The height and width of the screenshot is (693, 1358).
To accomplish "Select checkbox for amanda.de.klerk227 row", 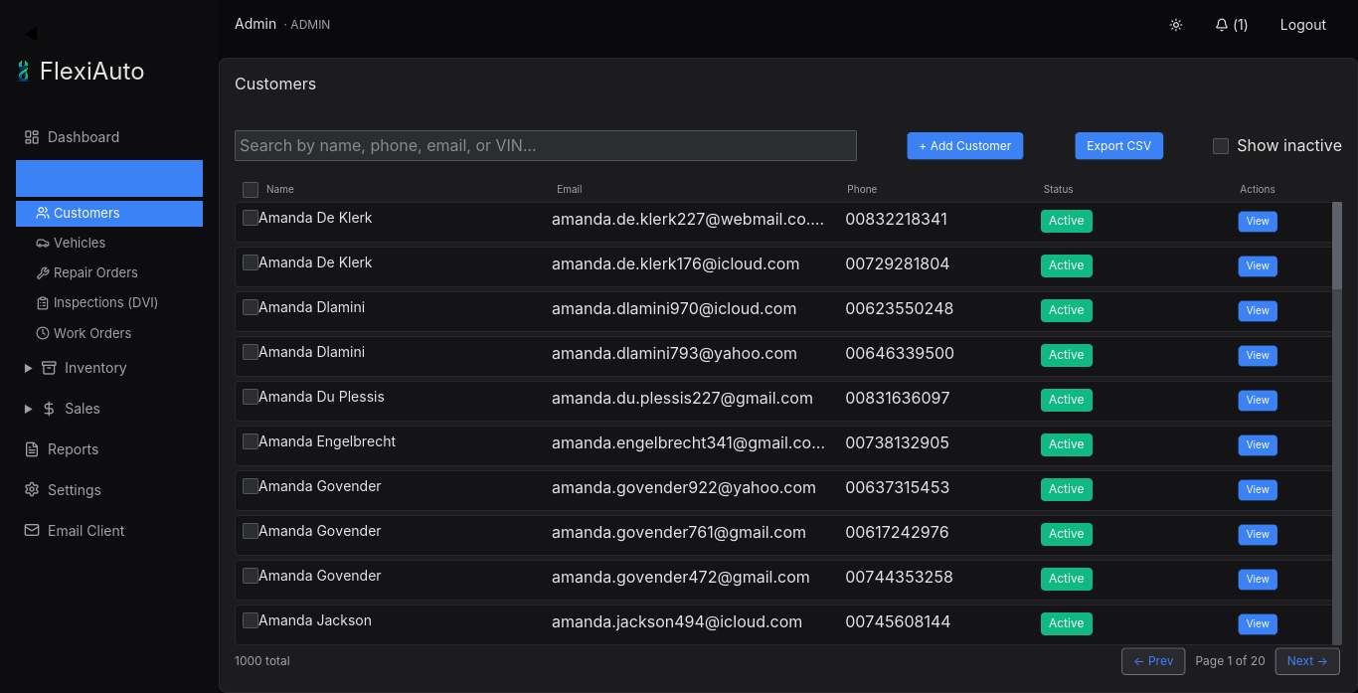I will coord(251,218).
